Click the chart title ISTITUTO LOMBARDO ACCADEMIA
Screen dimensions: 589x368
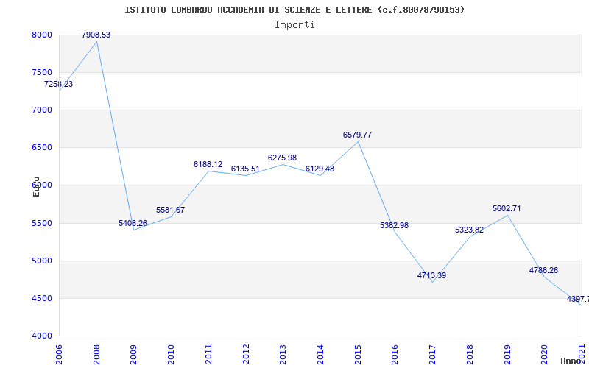click(294, 10)
